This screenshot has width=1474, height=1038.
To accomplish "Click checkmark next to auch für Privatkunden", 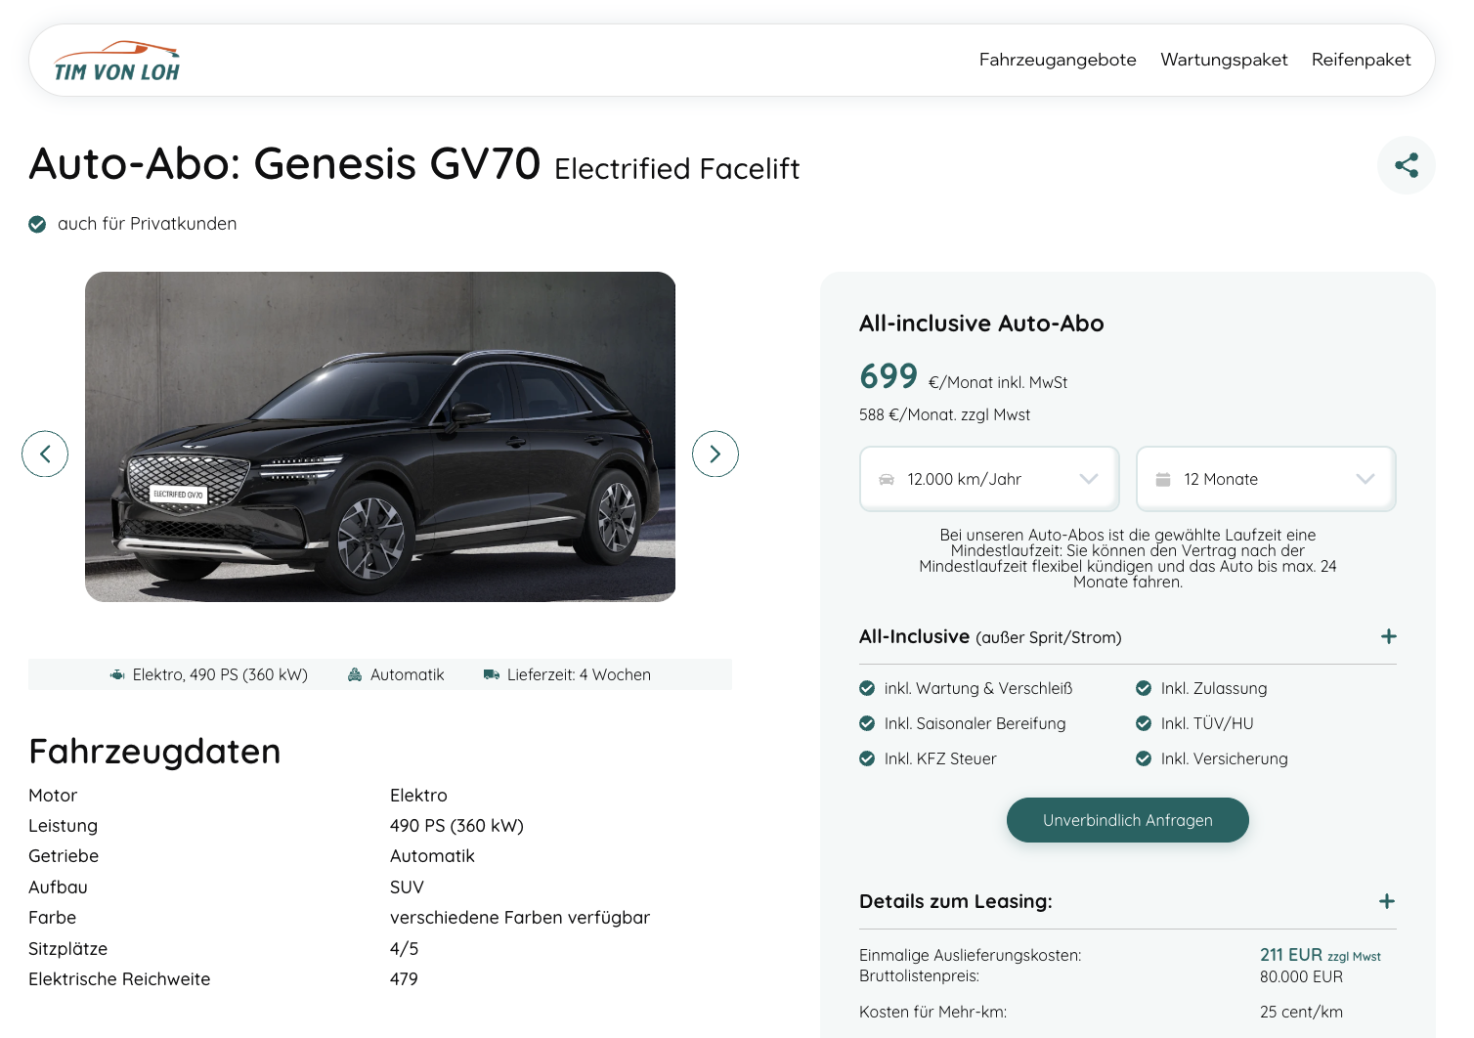I will tap(37, 224).
